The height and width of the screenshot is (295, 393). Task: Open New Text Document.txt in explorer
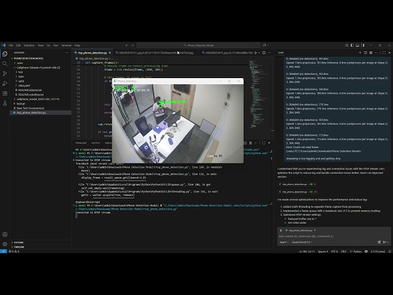(30, 108)
